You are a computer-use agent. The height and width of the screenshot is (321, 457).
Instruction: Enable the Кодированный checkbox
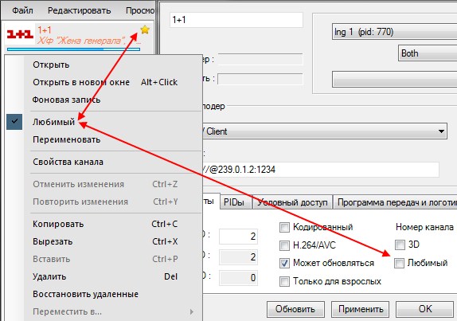point(284,227)
